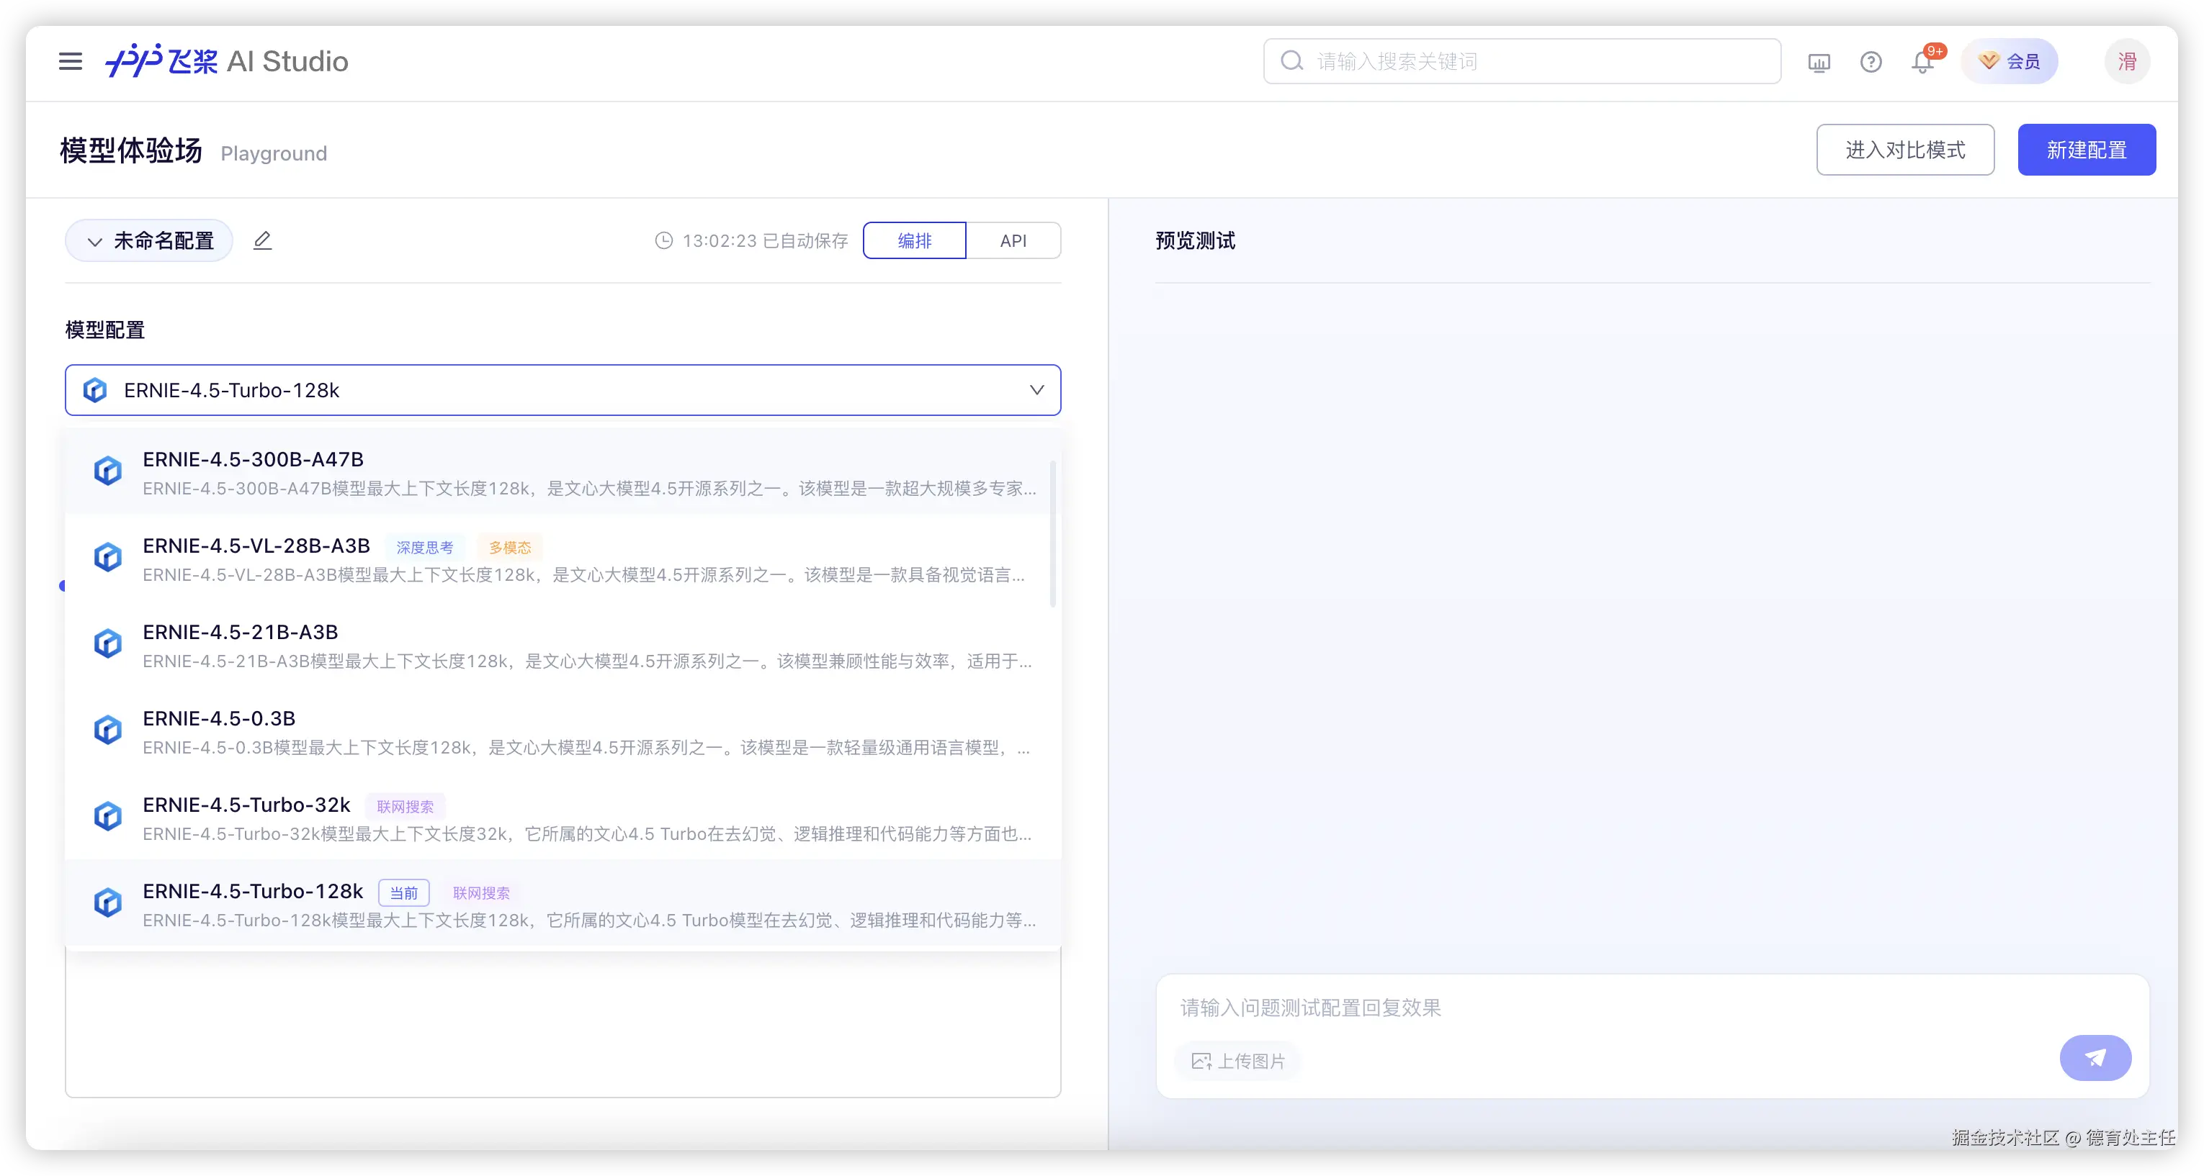Collapse the ERNIE-4.5-Turbo-128k model selector
This screenshot has width=2204, height=1176.
pos(1036,391)
